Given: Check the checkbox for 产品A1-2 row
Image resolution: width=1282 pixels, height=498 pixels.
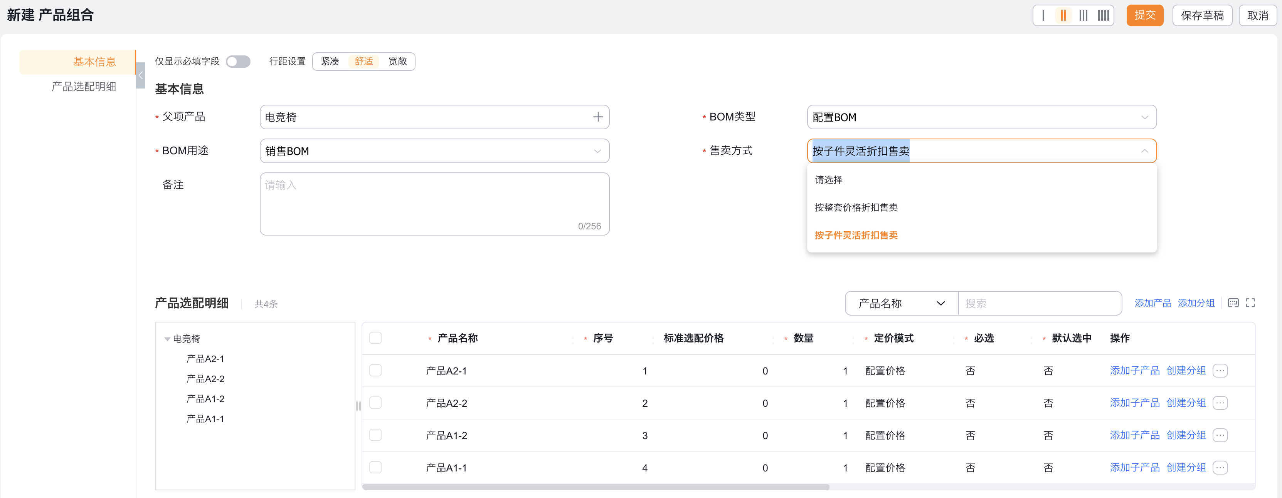Looking at the screenshot, I should pyautogui.click(x=376, y=434).
